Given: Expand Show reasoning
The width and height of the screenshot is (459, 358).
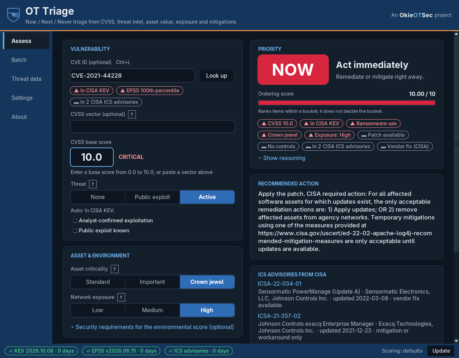Looking at the screenshot, I should click(282, 158).
